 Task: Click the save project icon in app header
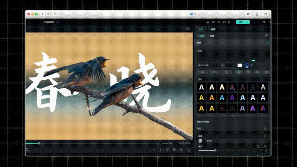[x=213, y=22]
